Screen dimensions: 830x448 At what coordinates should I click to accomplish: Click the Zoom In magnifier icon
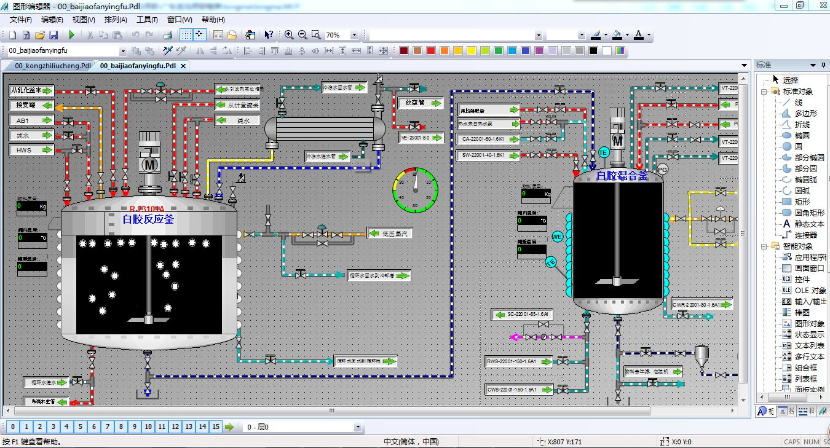pyautogui.click(x=289, y=35)
